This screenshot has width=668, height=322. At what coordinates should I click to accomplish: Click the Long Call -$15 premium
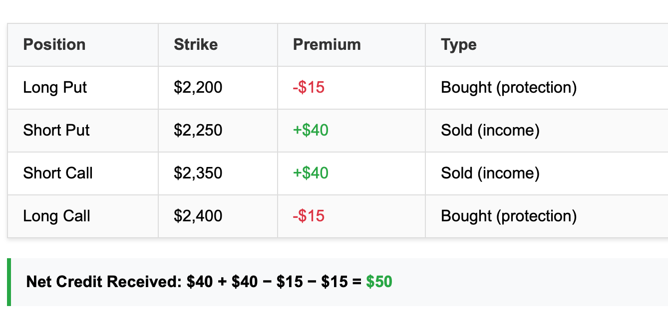[309, 216]
